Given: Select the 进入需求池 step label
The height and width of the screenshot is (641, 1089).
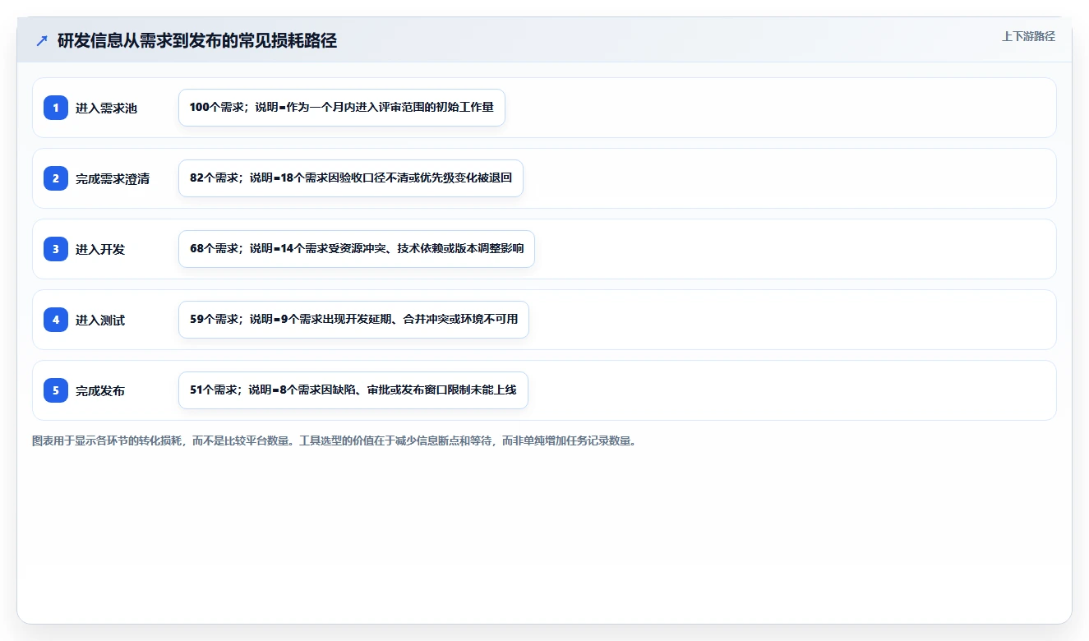Looking at the screenshot, I should coord(106,108).
